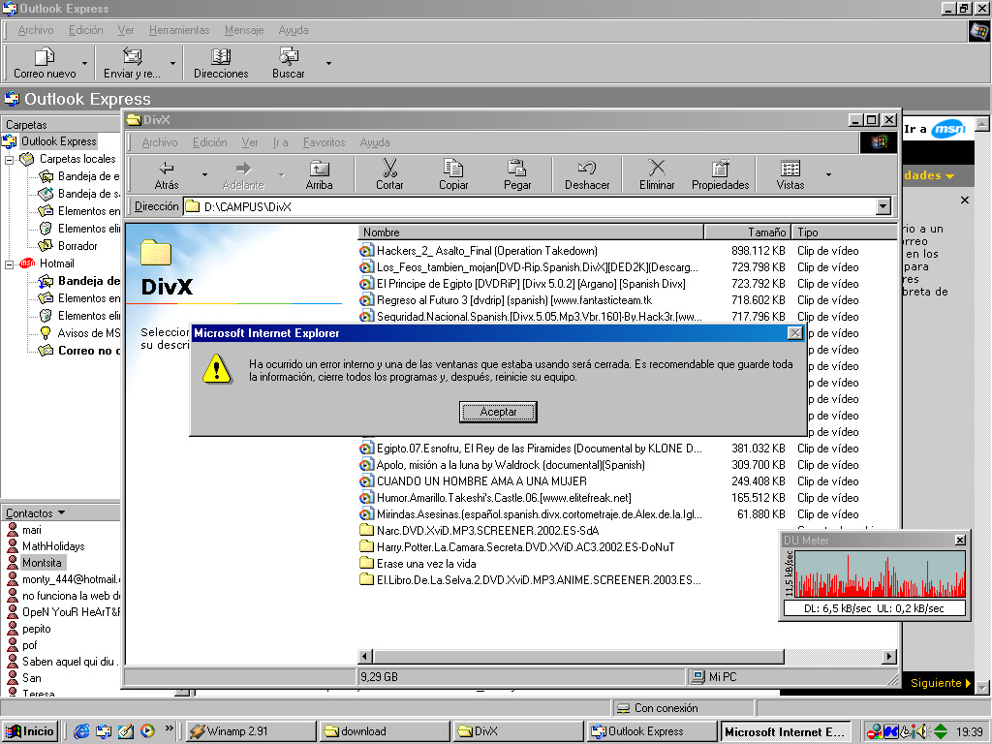Click Windows Media Player quick launch icon
The height and width of the screenshot is (744, 992).
tap(147, 731)
